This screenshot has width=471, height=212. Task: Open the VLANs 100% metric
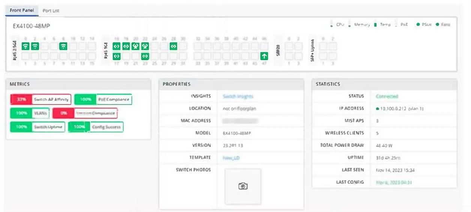(x=29, y=113)
